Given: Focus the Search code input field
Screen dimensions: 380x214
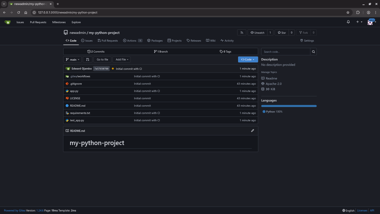Looking at the screenshot, I should coord(286,52).
